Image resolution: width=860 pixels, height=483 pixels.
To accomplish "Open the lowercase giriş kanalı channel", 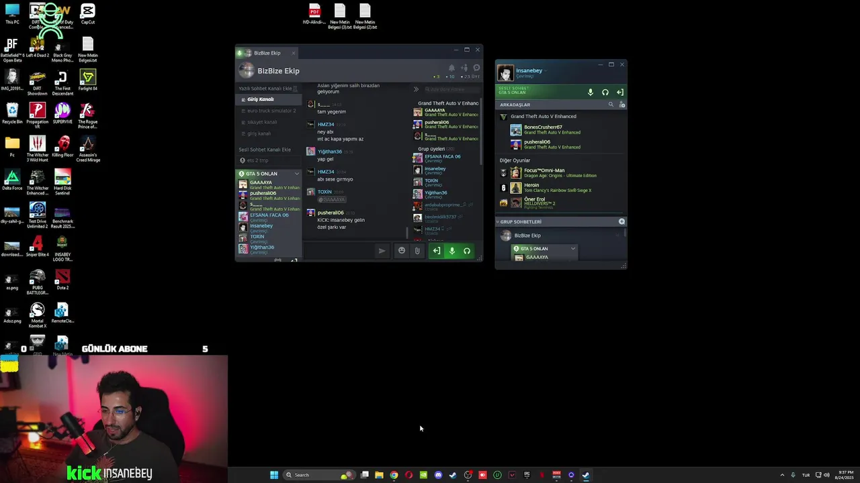I will coord(259,133).
